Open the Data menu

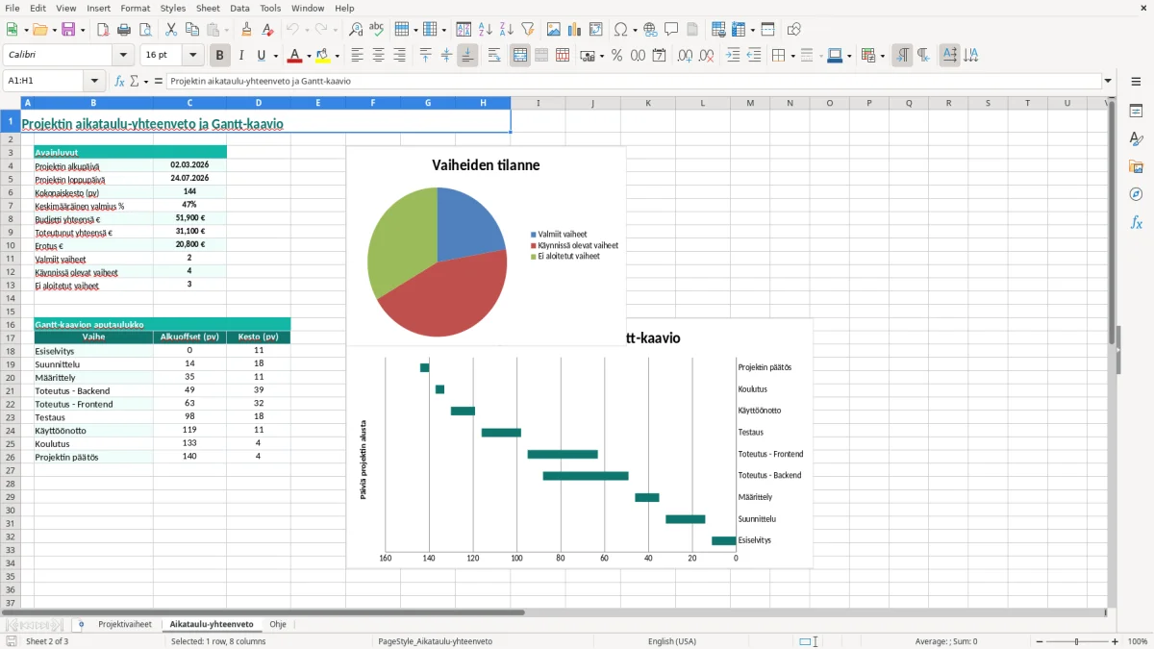pos(239,8)
